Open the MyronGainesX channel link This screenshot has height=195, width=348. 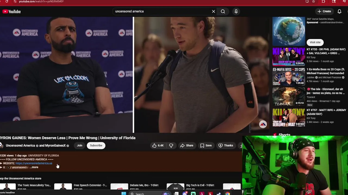tap(55, 145)
